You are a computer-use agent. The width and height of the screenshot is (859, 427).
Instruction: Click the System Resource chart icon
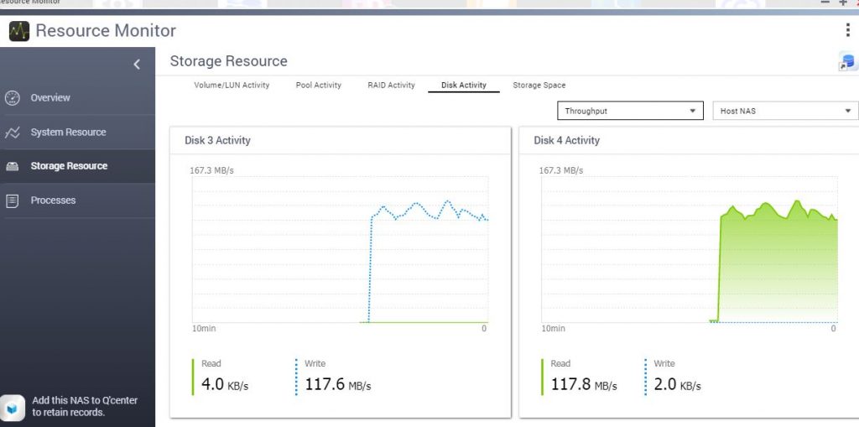(13, 133)
